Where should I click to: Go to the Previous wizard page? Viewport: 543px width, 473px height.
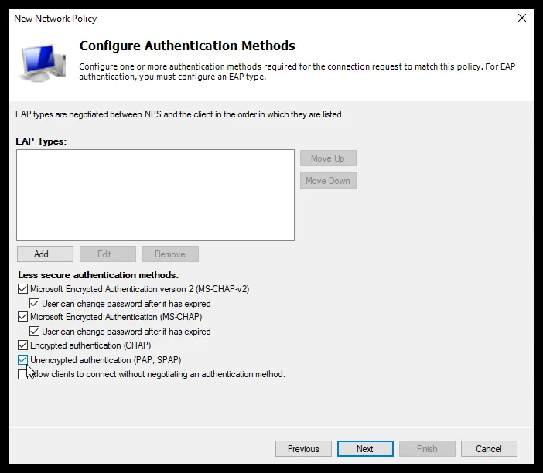pyautogui.click(x=303, y=449)
